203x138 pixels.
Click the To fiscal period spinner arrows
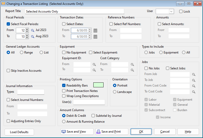[x=27, y=36]
